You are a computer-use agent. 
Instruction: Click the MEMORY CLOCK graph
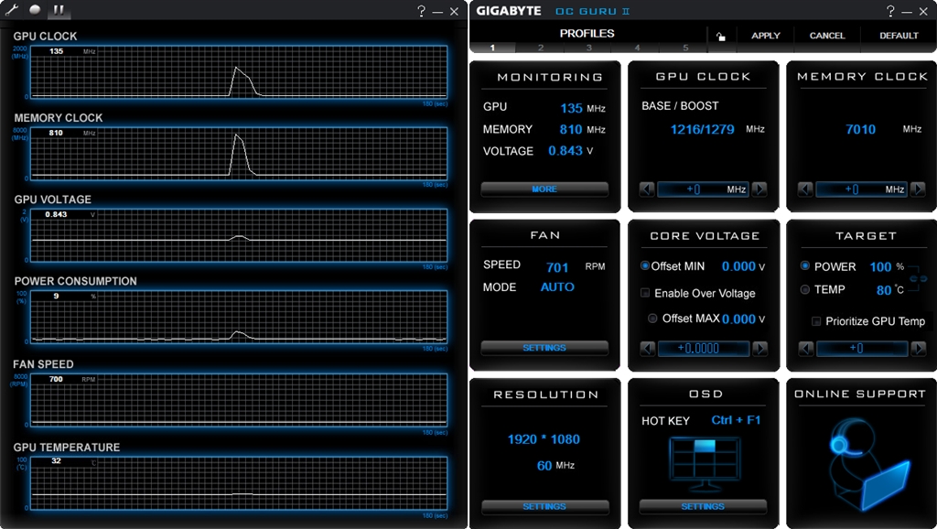coord(239,153)
